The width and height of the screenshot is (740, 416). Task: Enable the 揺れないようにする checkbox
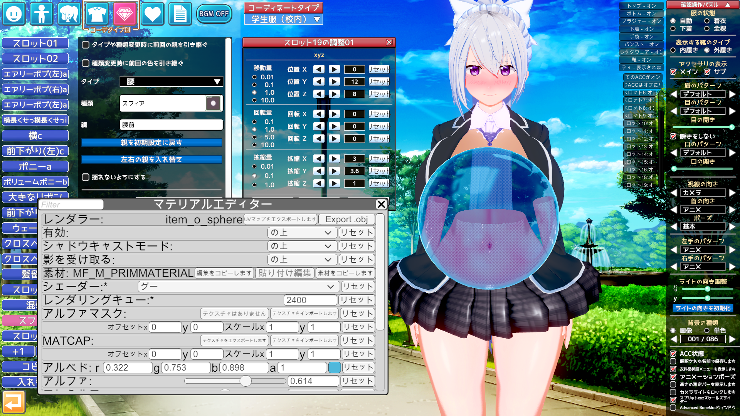click(x=86, y=177)
